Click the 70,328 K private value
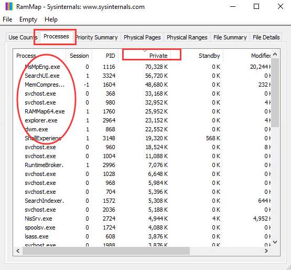Screen dimensions: 291x270 (156, 67)
